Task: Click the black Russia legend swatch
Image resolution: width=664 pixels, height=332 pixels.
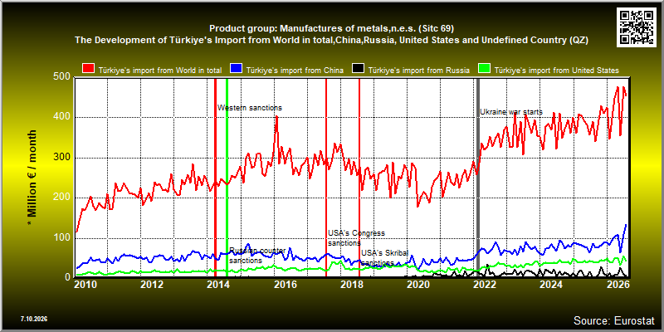Action: click(359, 70)
